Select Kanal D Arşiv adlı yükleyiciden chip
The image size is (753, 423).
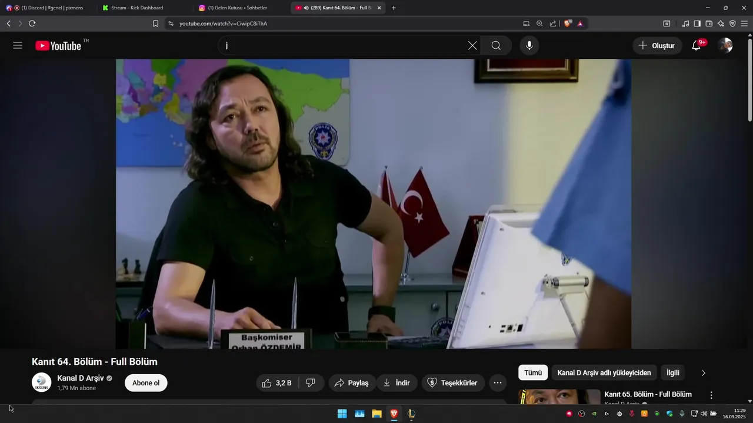(604, 372)
